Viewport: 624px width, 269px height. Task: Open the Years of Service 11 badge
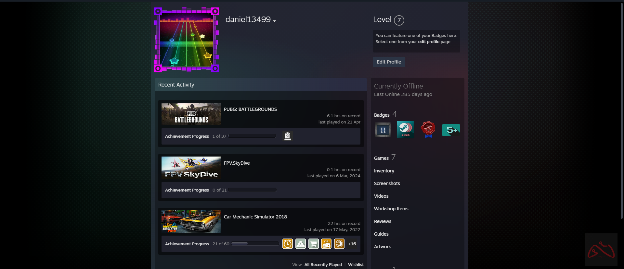click(383, 130)
